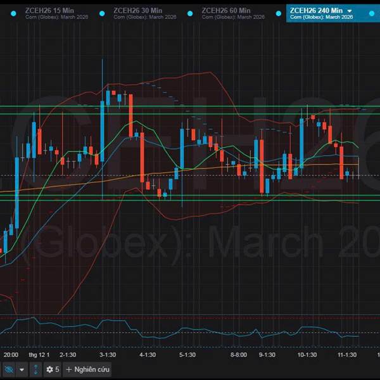
Task: Click the 10-1:30 time axis label
Action: coord(307,355)
